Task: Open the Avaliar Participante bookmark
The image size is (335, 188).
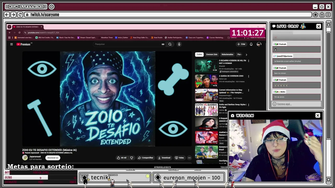Action: [174, 38]
